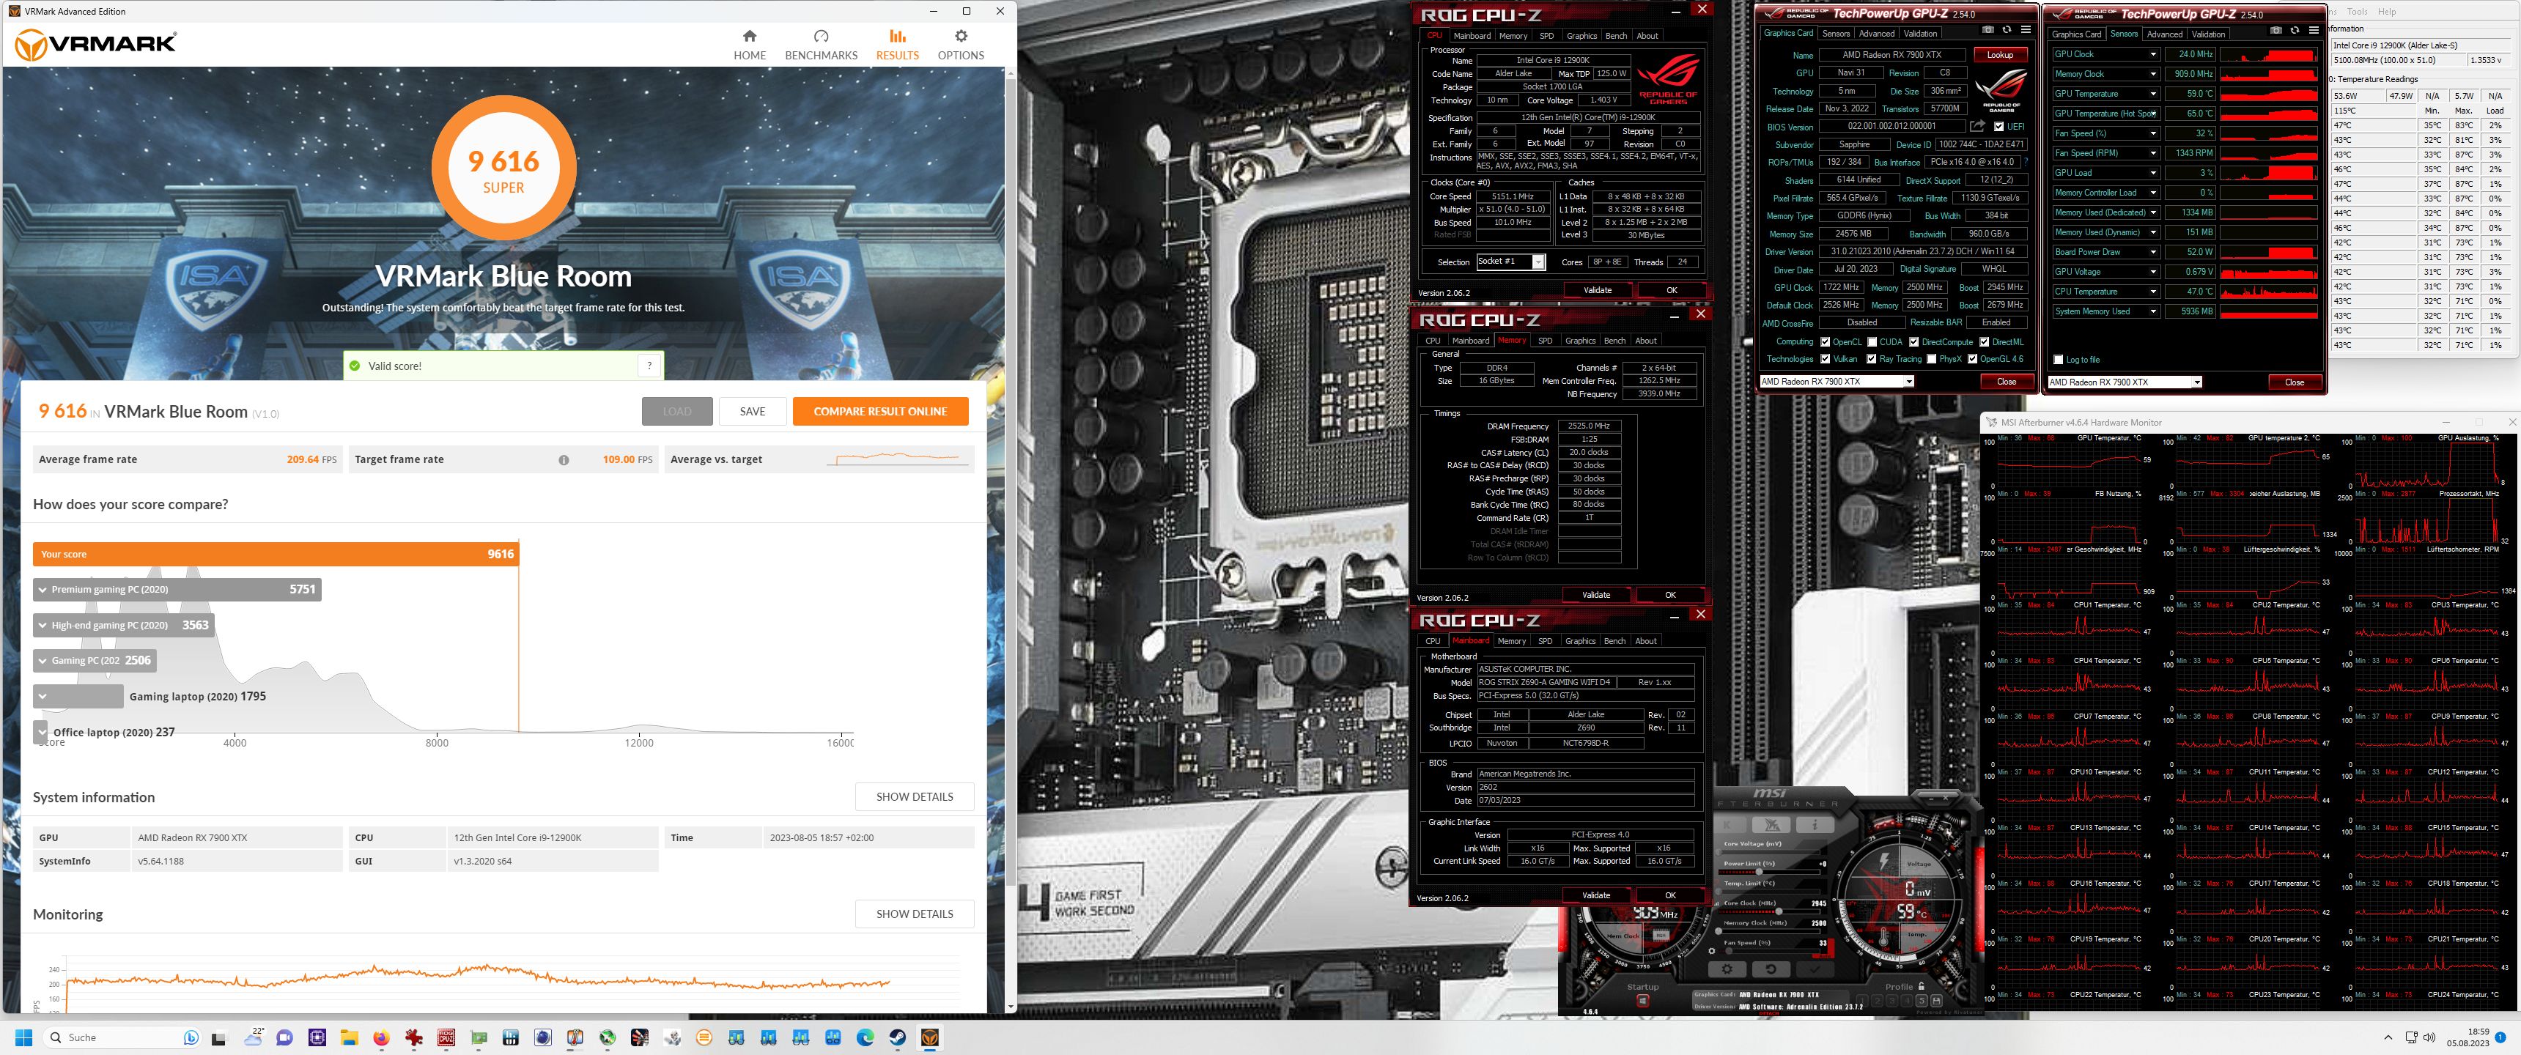Image resolution: width=2521 pixels, height=1055 pixels.
Task: Open the GPU Load sensor dropdown
Action: coord(2153,172)
